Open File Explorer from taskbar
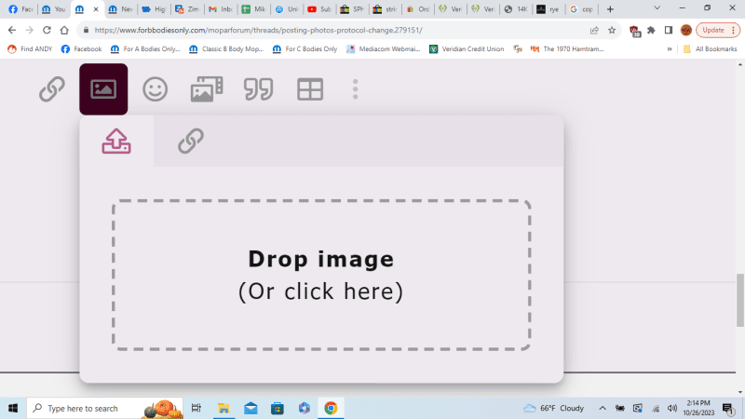 point(223,408)
